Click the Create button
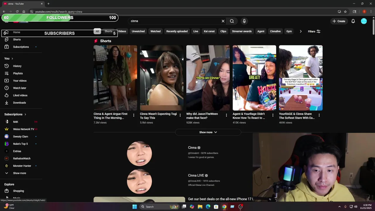Image resolution: width=375 pixels, height=211 pixels. pos(339,21)
